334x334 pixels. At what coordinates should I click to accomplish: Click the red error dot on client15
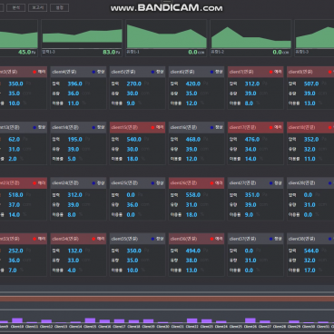coord(152,128)
